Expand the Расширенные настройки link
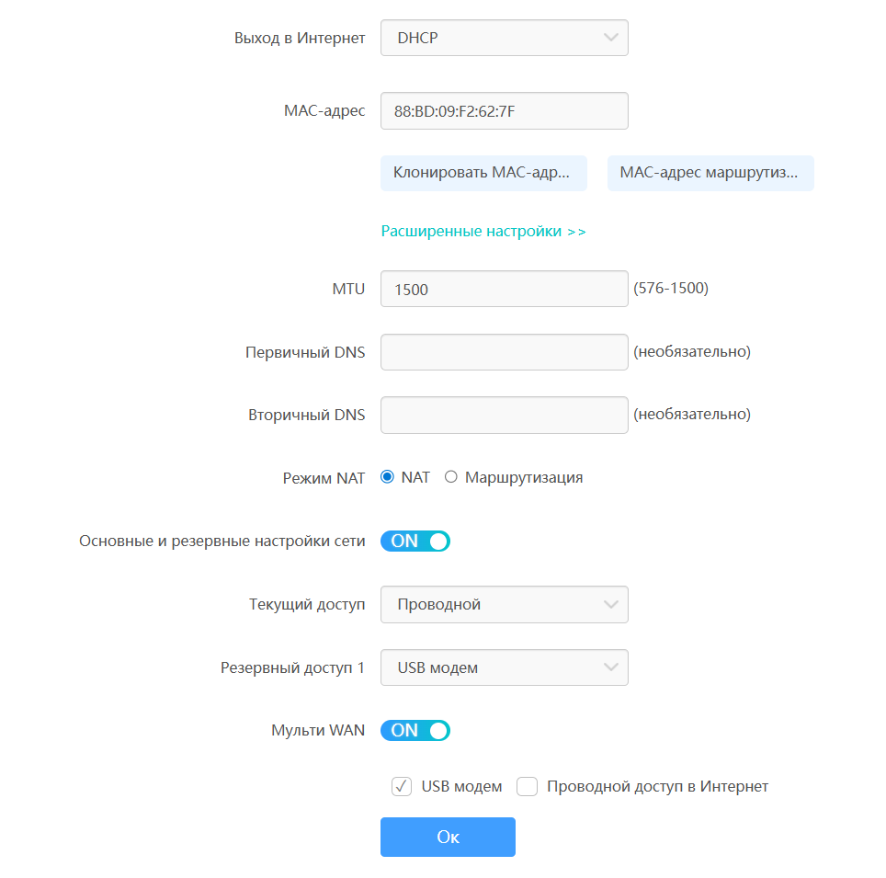The height and width of the screenshot is (878, 886). click(483, 232)
